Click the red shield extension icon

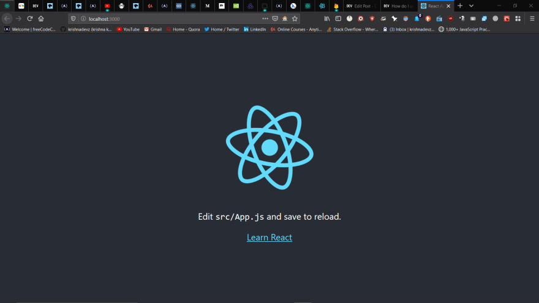tap(372, 18)
